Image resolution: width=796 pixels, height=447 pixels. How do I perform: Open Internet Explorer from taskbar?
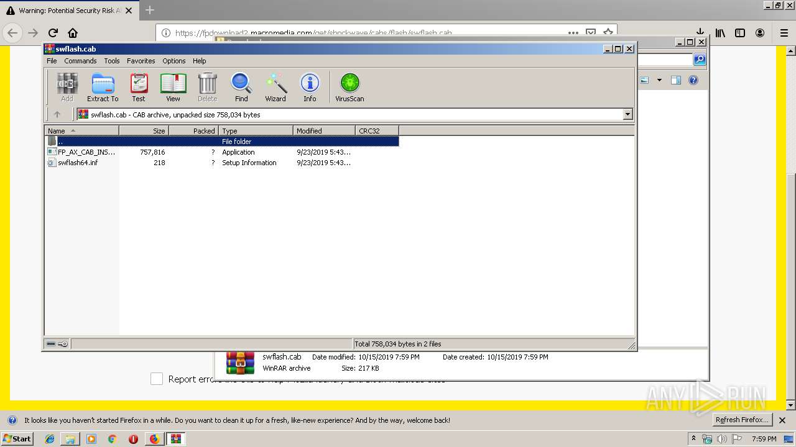50,439
